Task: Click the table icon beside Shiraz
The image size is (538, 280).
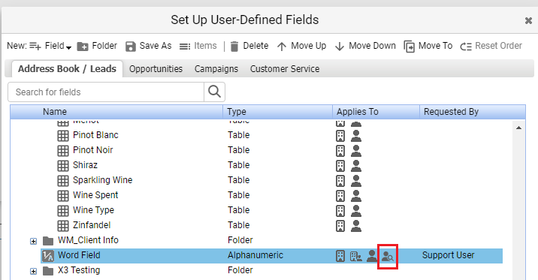Action: (63, 166)
